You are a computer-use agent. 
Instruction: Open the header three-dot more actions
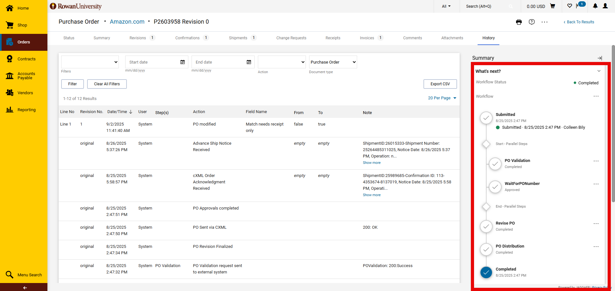point(545,22)
